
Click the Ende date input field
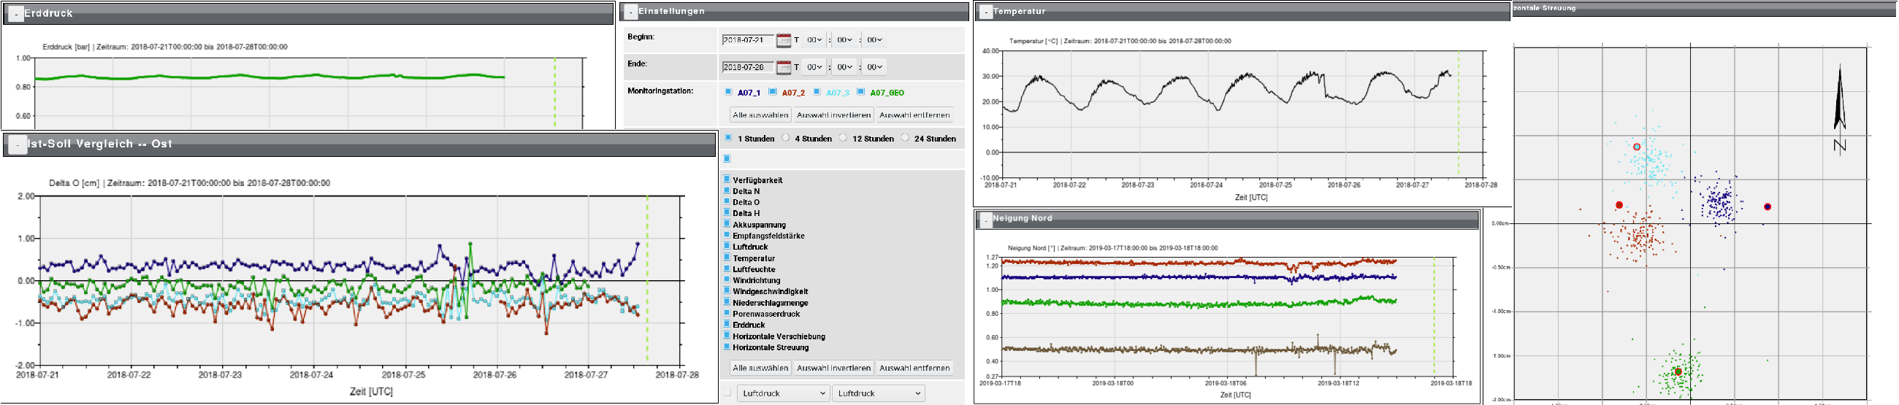click(747, 68)
